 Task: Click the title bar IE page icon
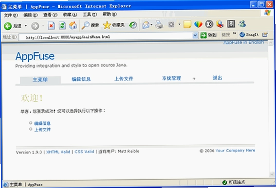point(4,7)
